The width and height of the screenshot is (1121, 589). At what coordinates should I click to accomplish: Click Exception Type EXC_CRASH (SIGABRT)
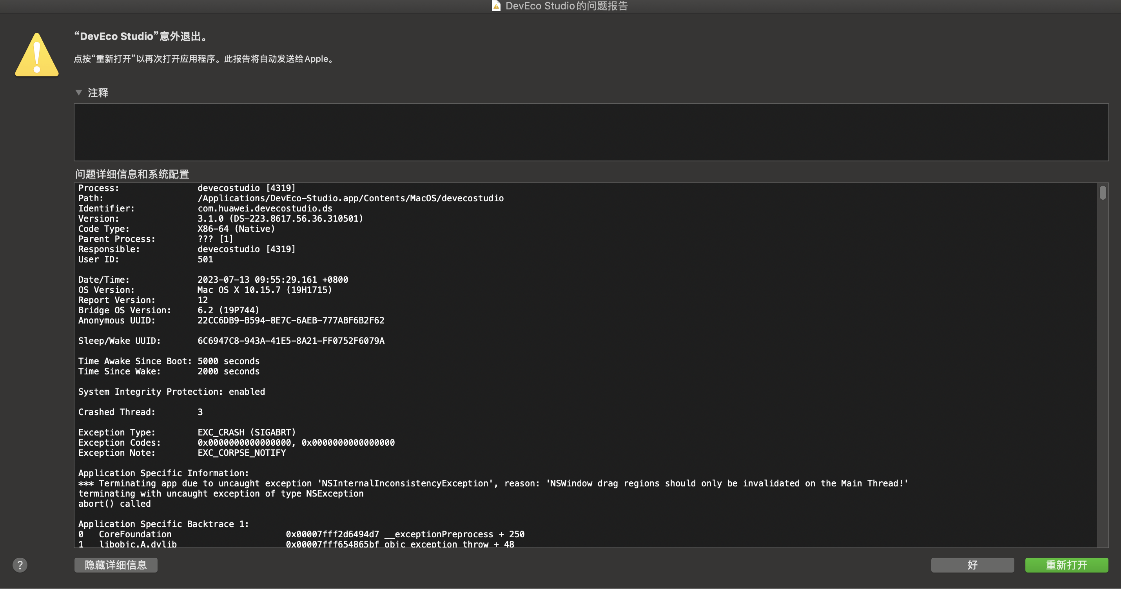tap(246, 432)
